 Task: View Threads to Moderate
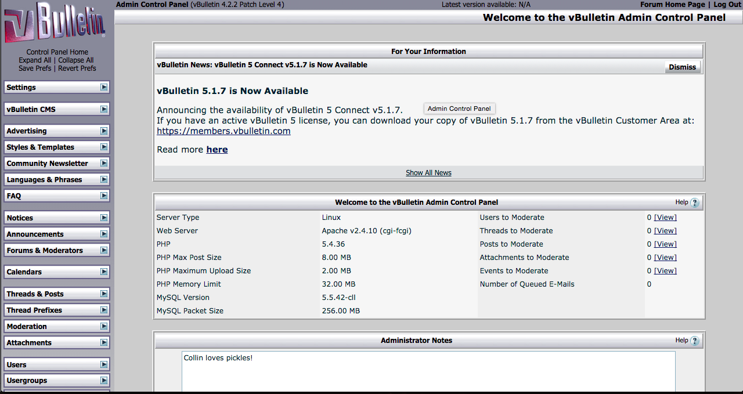click(665, 231)
